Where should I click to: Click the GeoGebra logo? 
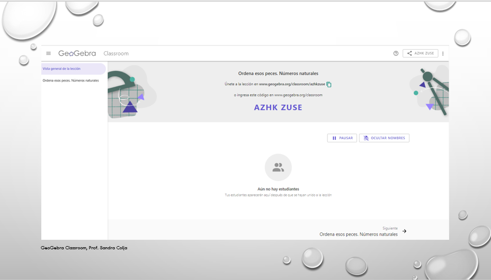[77, 53]
